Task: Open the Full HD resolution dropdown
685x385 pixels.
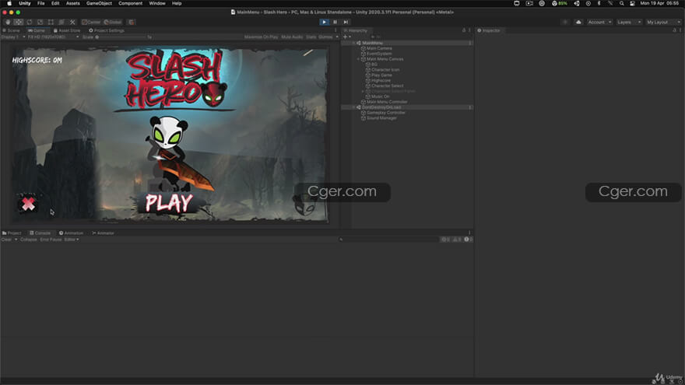Action: click(53, 37)
